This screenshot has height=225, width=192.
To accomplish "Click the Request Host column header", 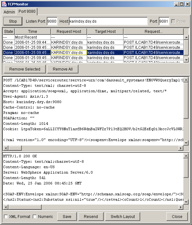I will pos(69,31).
